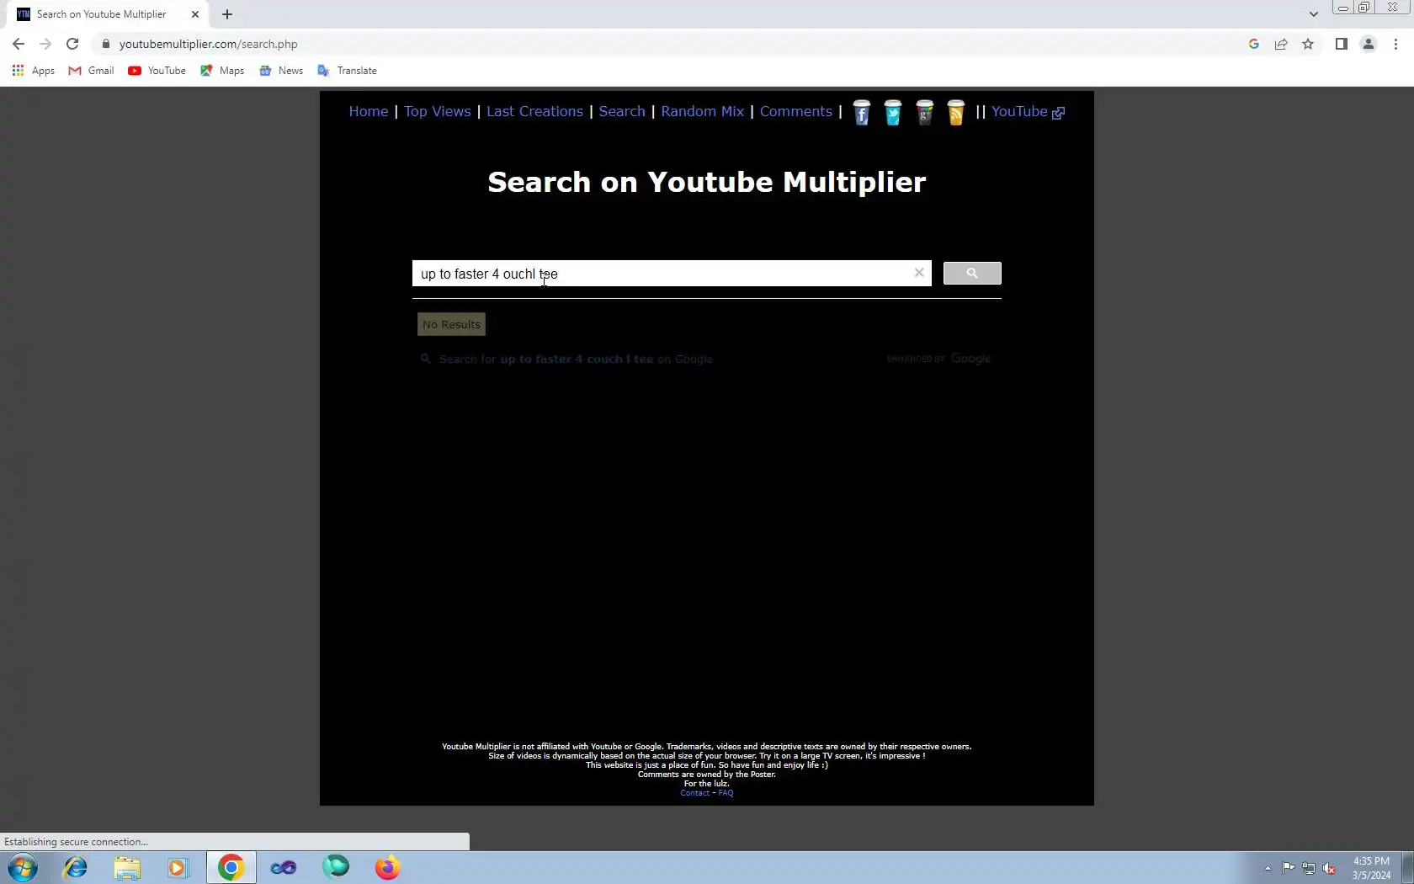The width and height of the screenshot is (1414, 884).
Task: Submit search with magnifier button
Action: 972,273
